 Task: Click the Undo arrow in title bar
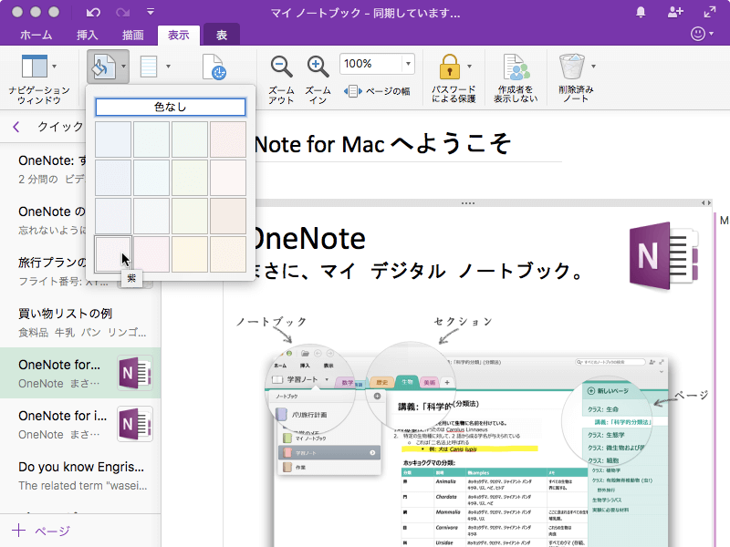click(x=93, y=13)
